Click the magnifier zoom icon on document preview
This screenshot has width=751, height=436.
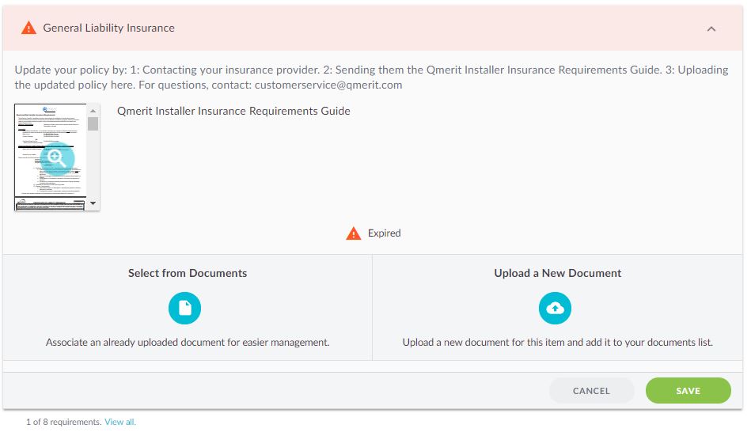pyautogui.click(x=56, y=159)
